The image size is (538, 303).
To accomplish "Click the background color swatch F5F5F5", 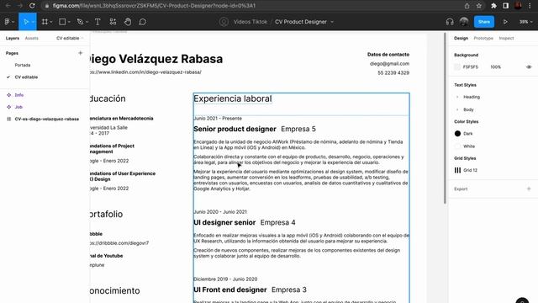I will [457, 67].
